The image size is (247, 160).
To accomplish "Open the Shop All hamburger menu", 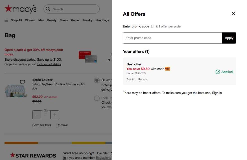I will (6, 20).
